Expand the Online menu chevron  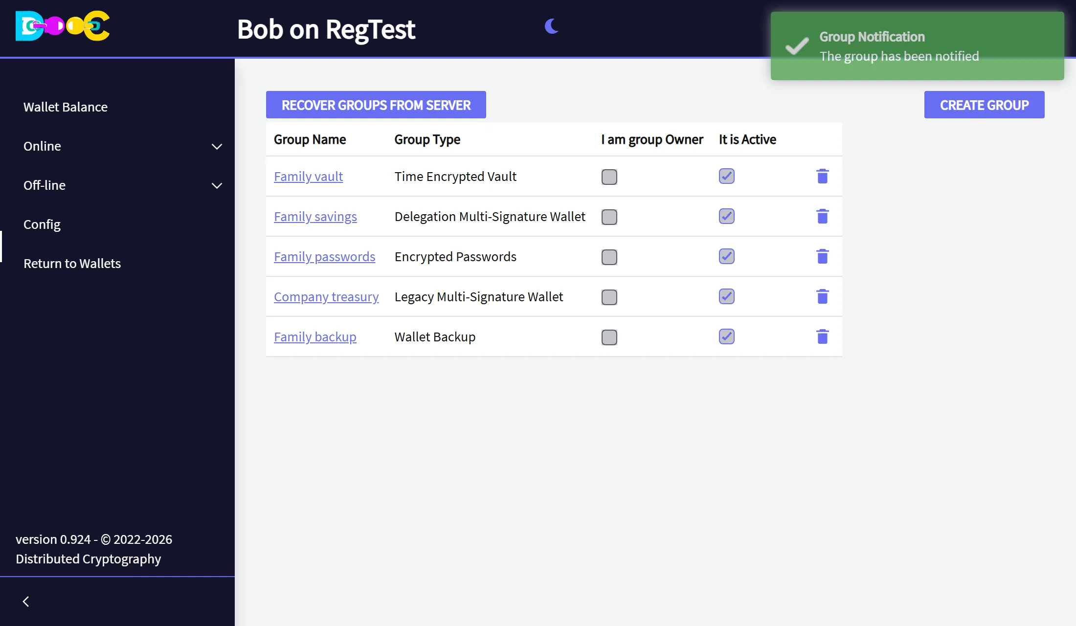[x=217, y=146]
